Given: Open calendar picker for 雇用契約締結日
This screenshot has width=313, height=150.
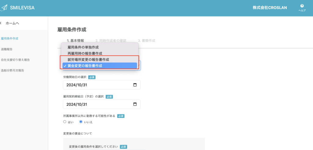Looking at the screenshot, I should [135, 104].
